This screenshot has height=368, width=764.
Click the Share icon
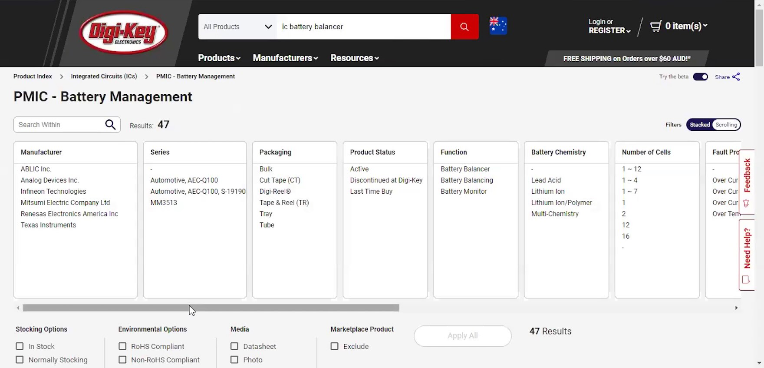click(736, 77)
